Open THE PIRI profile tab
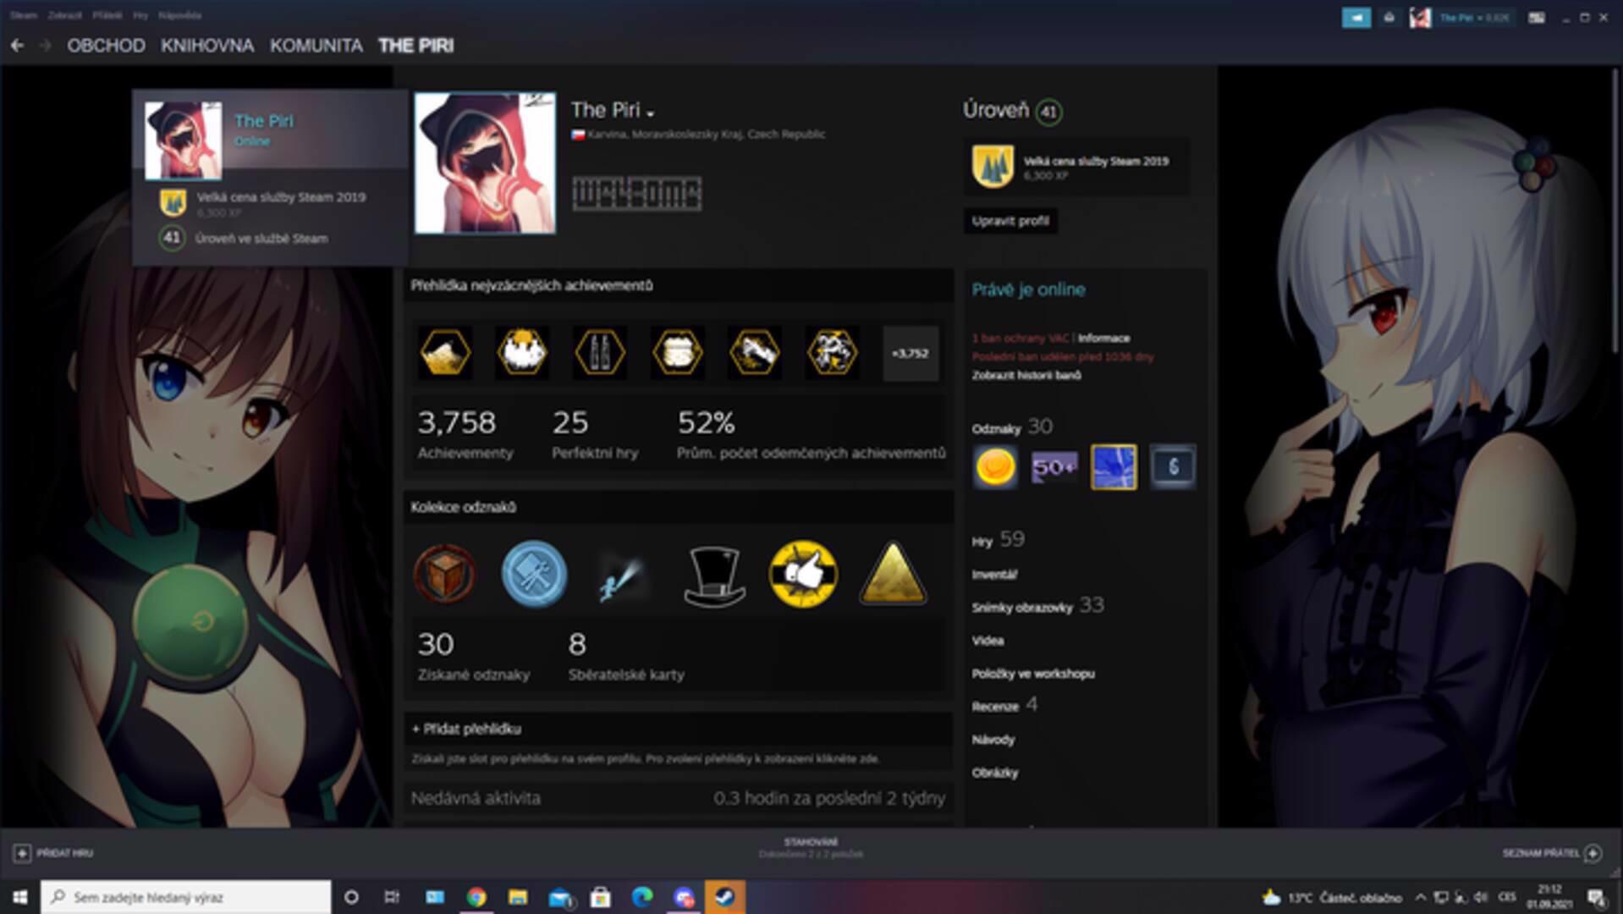The width and height of the screenshot is (1623, 914). [415, 46]
